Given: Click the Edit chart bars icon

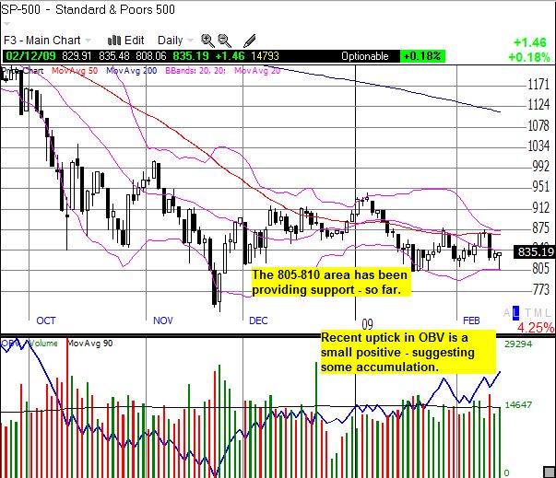Looking at the screenshot, I should point(114,41).
